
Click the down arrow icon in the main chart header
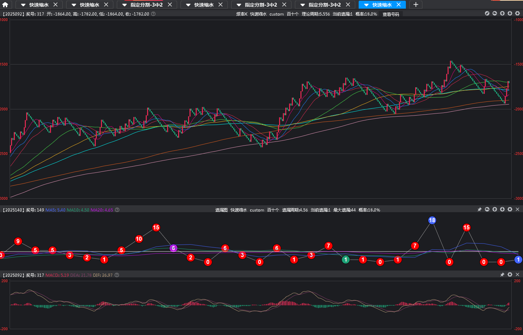pyautogui.click(x=510, y=13)
